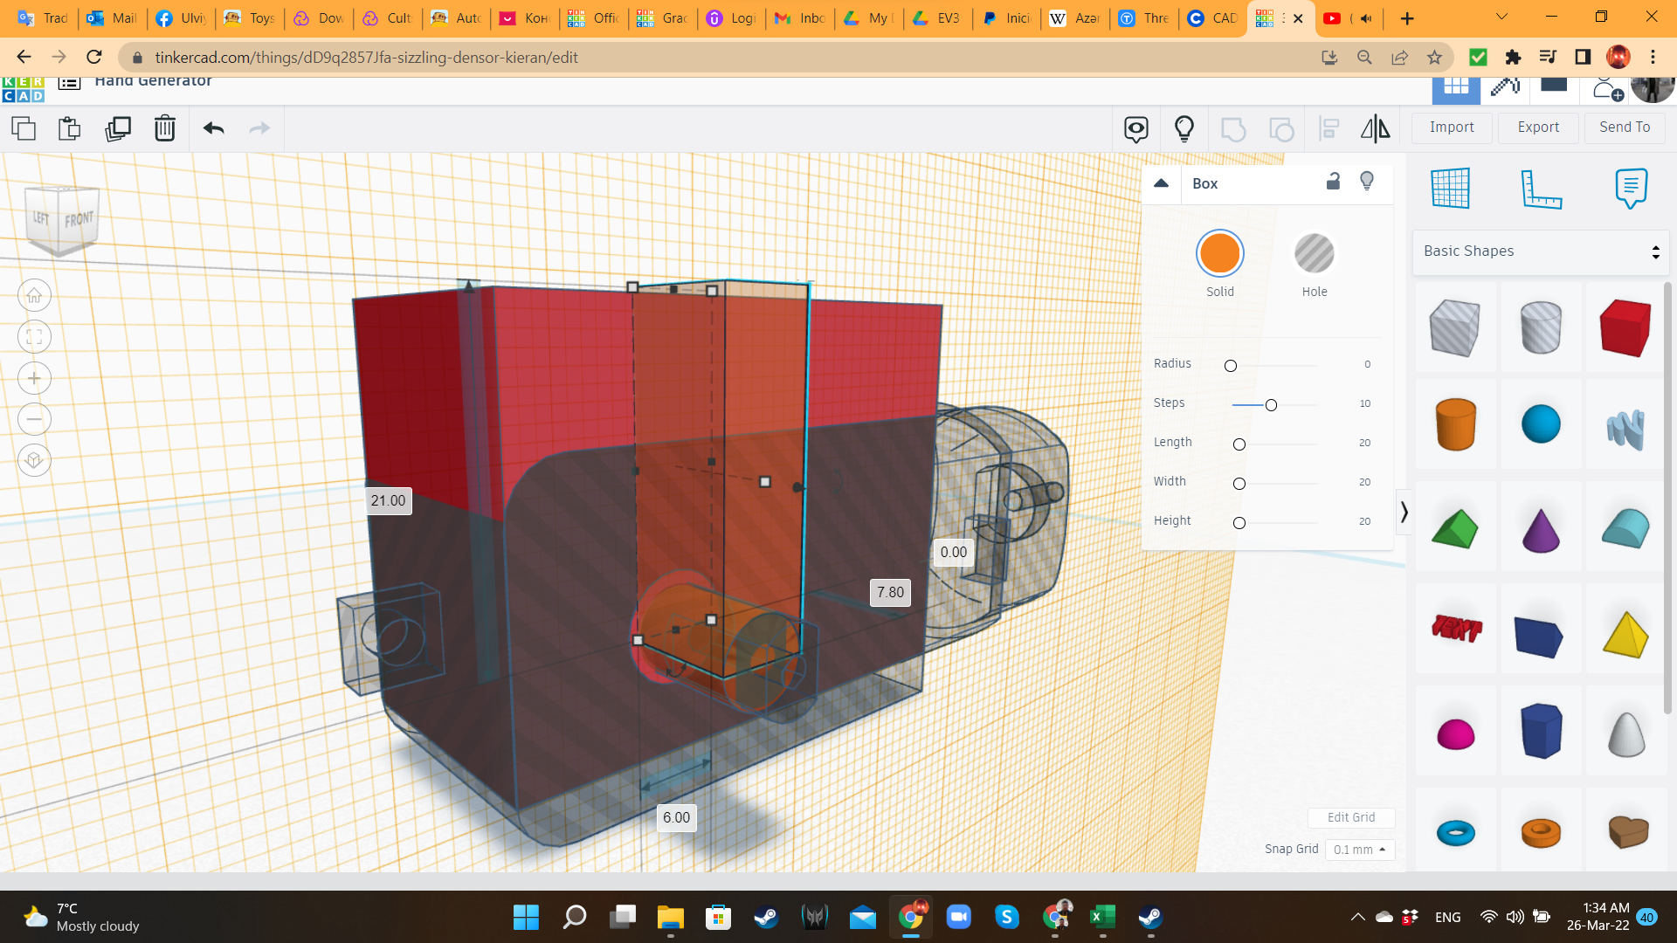The height and width of the screenshot is (943, 1677).
Task: Click the Zoom in plus icon
Action: 34,378
